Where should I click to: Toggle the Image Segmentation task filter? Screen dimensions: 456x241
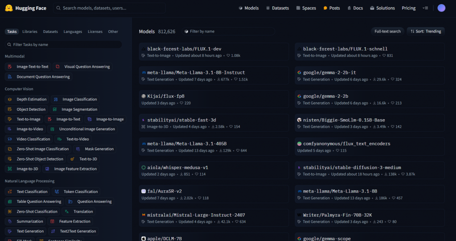pos(75,109)
